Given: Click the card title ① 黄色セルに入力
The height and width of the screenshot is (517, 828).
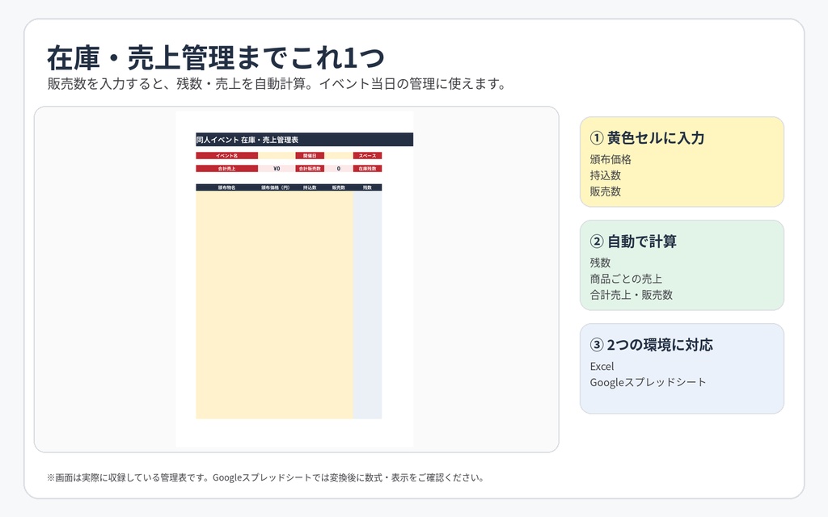Looking at the screenshot, I should click(x=648, y=138).
